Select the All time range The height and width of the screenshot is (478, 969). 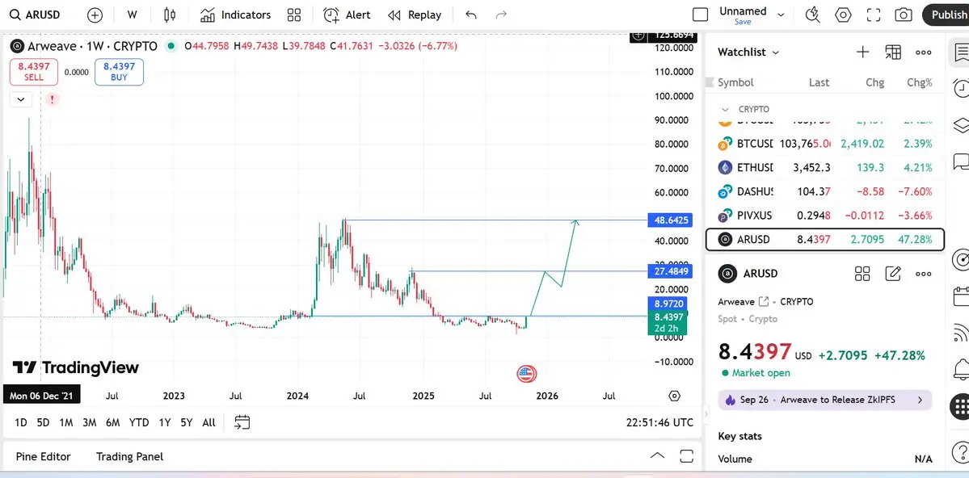click(x=209, y=422)
